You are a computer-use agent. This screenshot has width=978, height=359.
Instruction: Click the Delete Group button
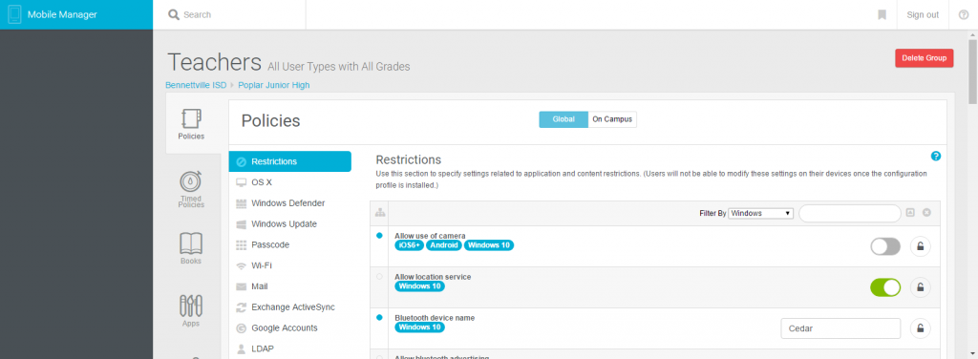click(x=924, y=58)
